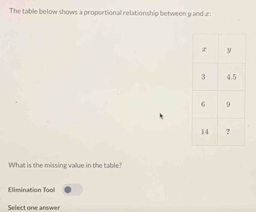Click the word 'table' in the first sentence

[30, 11]
